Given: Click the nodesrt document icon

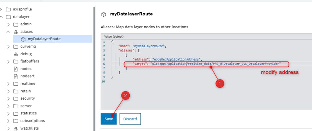Looking at the screenshot, I should [x=16, y=76].
